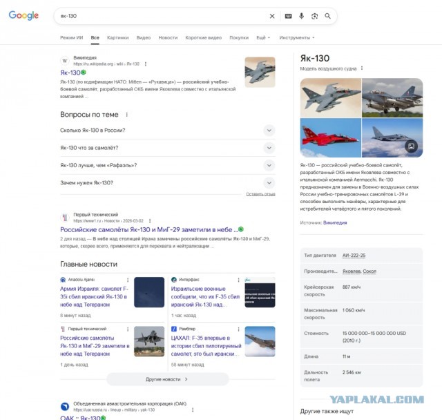Open options dots on Первый технический news card
Viewport: 442px width, 420px height.
tap(128, 329)
